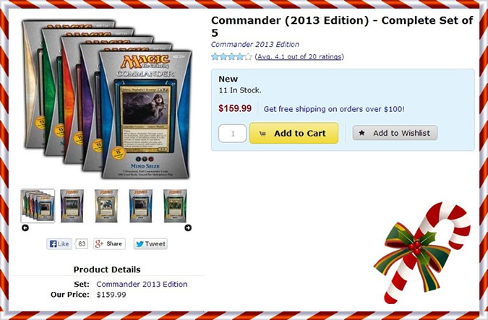Viewport: 488px width, 320px height.
Task: Click the candy cane decoration image
Action: [422, 253]
